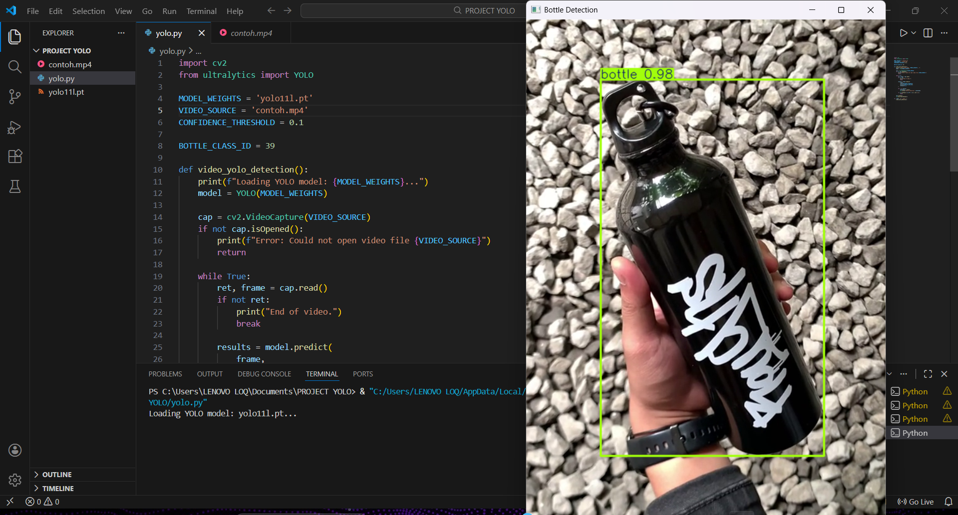Switch to the DEBUG CONSOLE tab
This screenshot has width=958, height=515.
[x=264, y=374]
